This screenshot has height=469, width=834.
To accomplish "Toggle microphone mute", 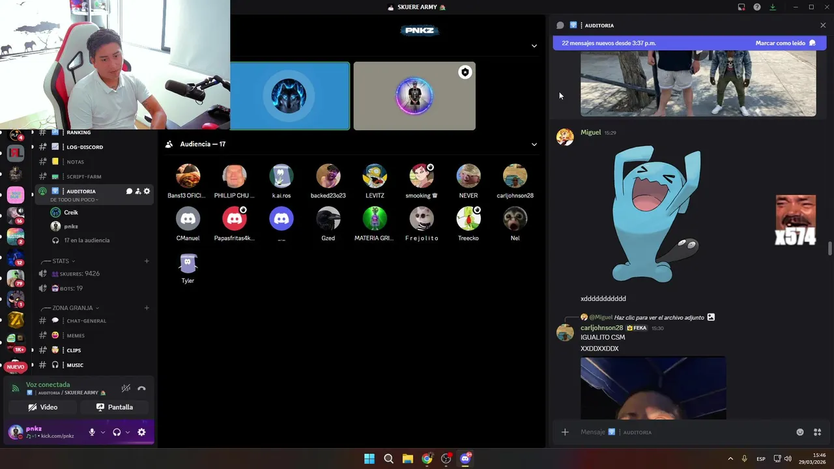I will click(92, 432).
